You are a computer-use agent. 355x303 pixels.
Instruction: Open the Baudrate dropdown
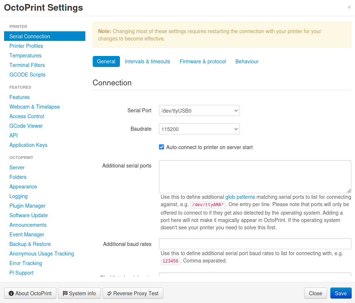pos(199,129)
